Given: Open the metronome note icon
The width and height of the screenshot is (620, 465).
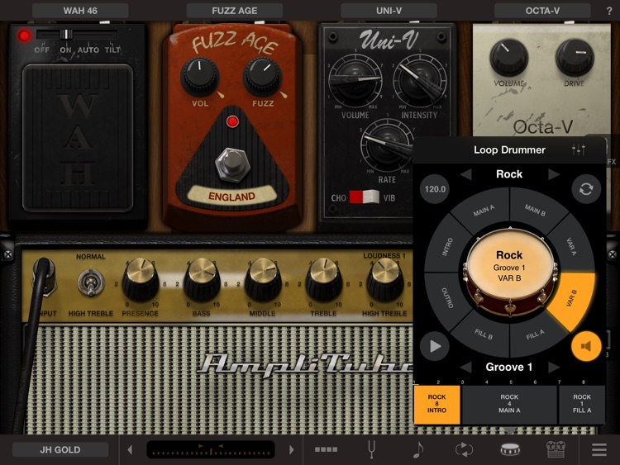Looking at the screenshot, I should pyautogui.click(x=417, y=449).
